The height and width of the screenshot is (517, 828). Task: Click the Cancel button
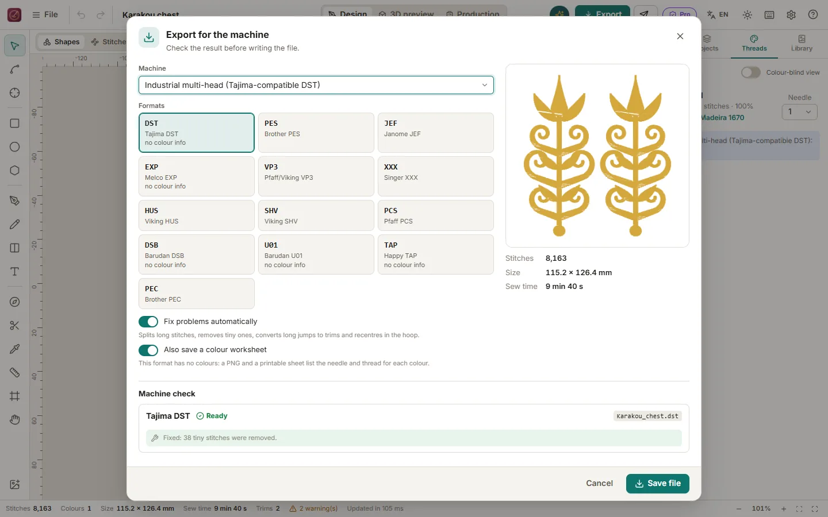click(x=599, y=484)
